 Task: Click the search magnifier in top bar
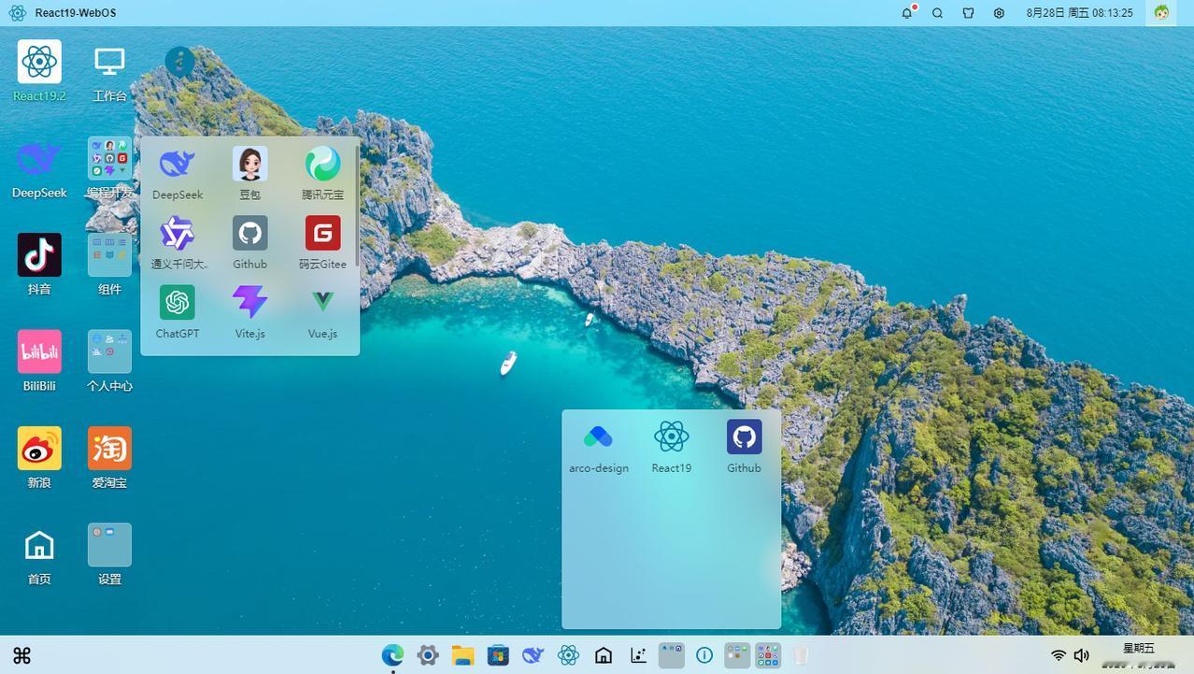click(938, 13)
